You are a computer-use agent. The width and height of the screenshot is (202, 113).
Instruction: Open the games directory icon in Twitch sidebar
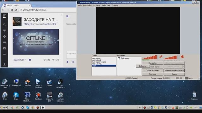point(4,36)
